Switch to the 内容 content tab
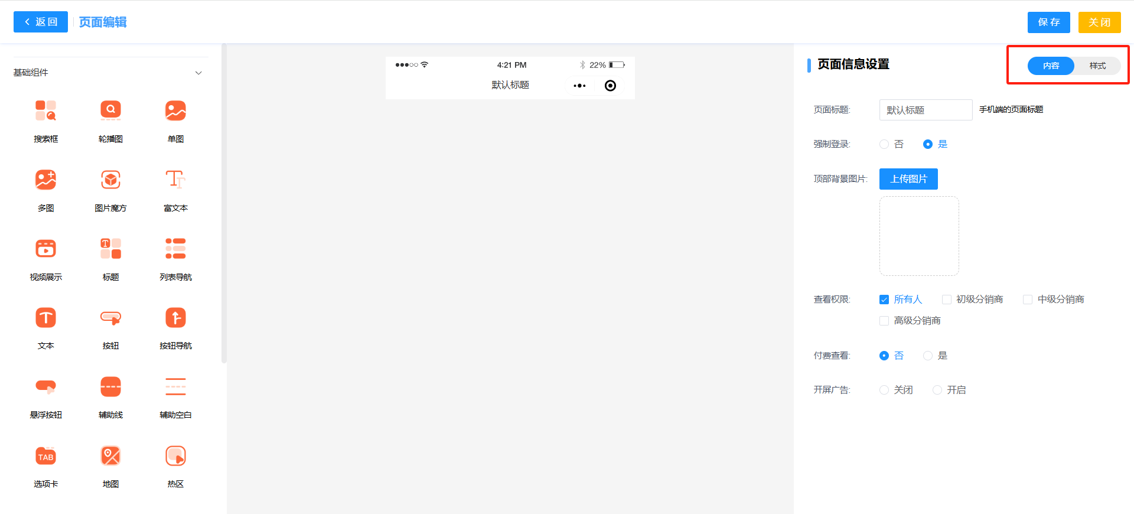 tap(1051, 66)
